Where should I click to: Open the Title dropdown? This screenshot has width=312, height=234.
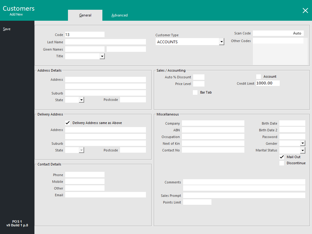[x=103, y=56]
